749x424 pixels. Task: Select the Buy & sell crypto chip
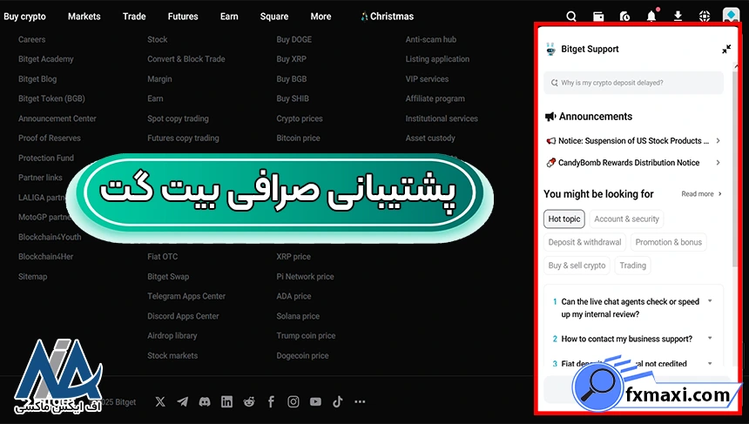click(577, 266)
